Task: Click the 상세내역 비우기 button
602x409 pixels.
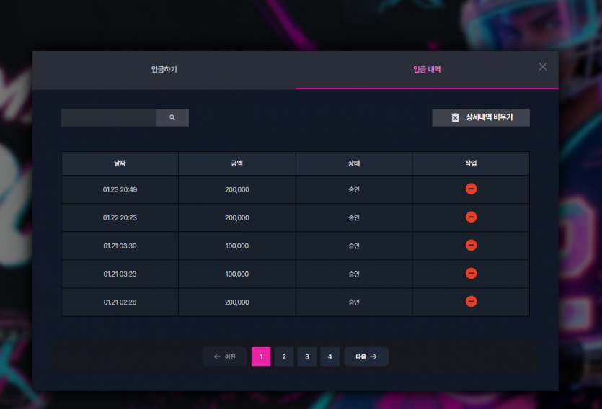Action: [481, 117]
